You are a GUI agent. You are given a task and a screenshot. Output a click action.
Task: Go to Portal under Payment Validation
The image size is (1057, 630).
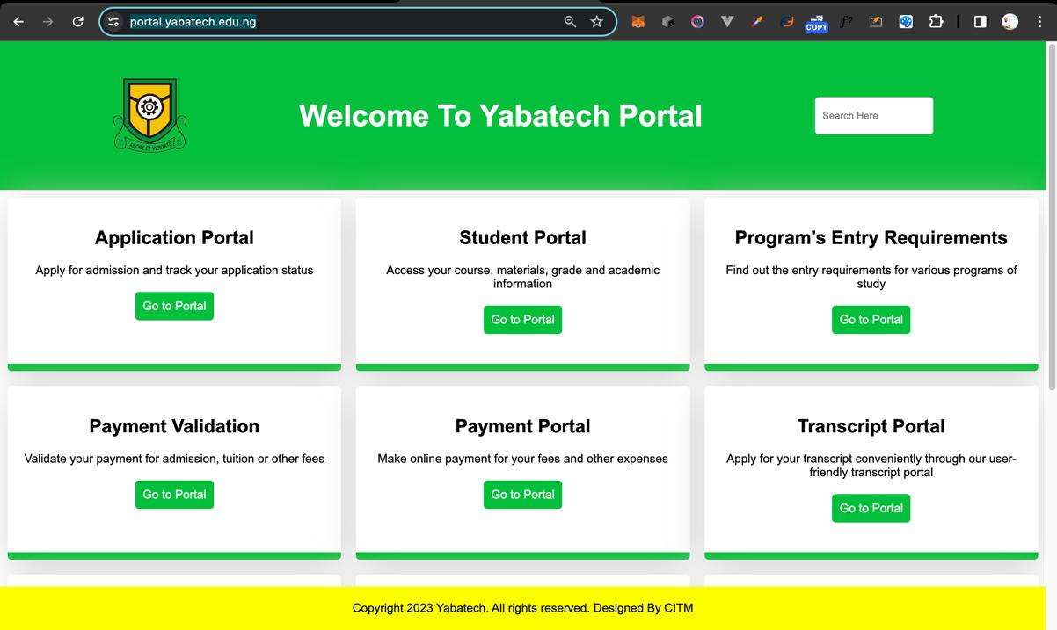coord(174,495)
